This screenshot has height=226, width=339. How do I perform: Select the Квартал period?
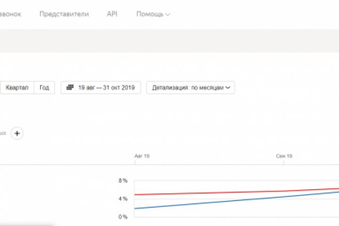(17, 88)
